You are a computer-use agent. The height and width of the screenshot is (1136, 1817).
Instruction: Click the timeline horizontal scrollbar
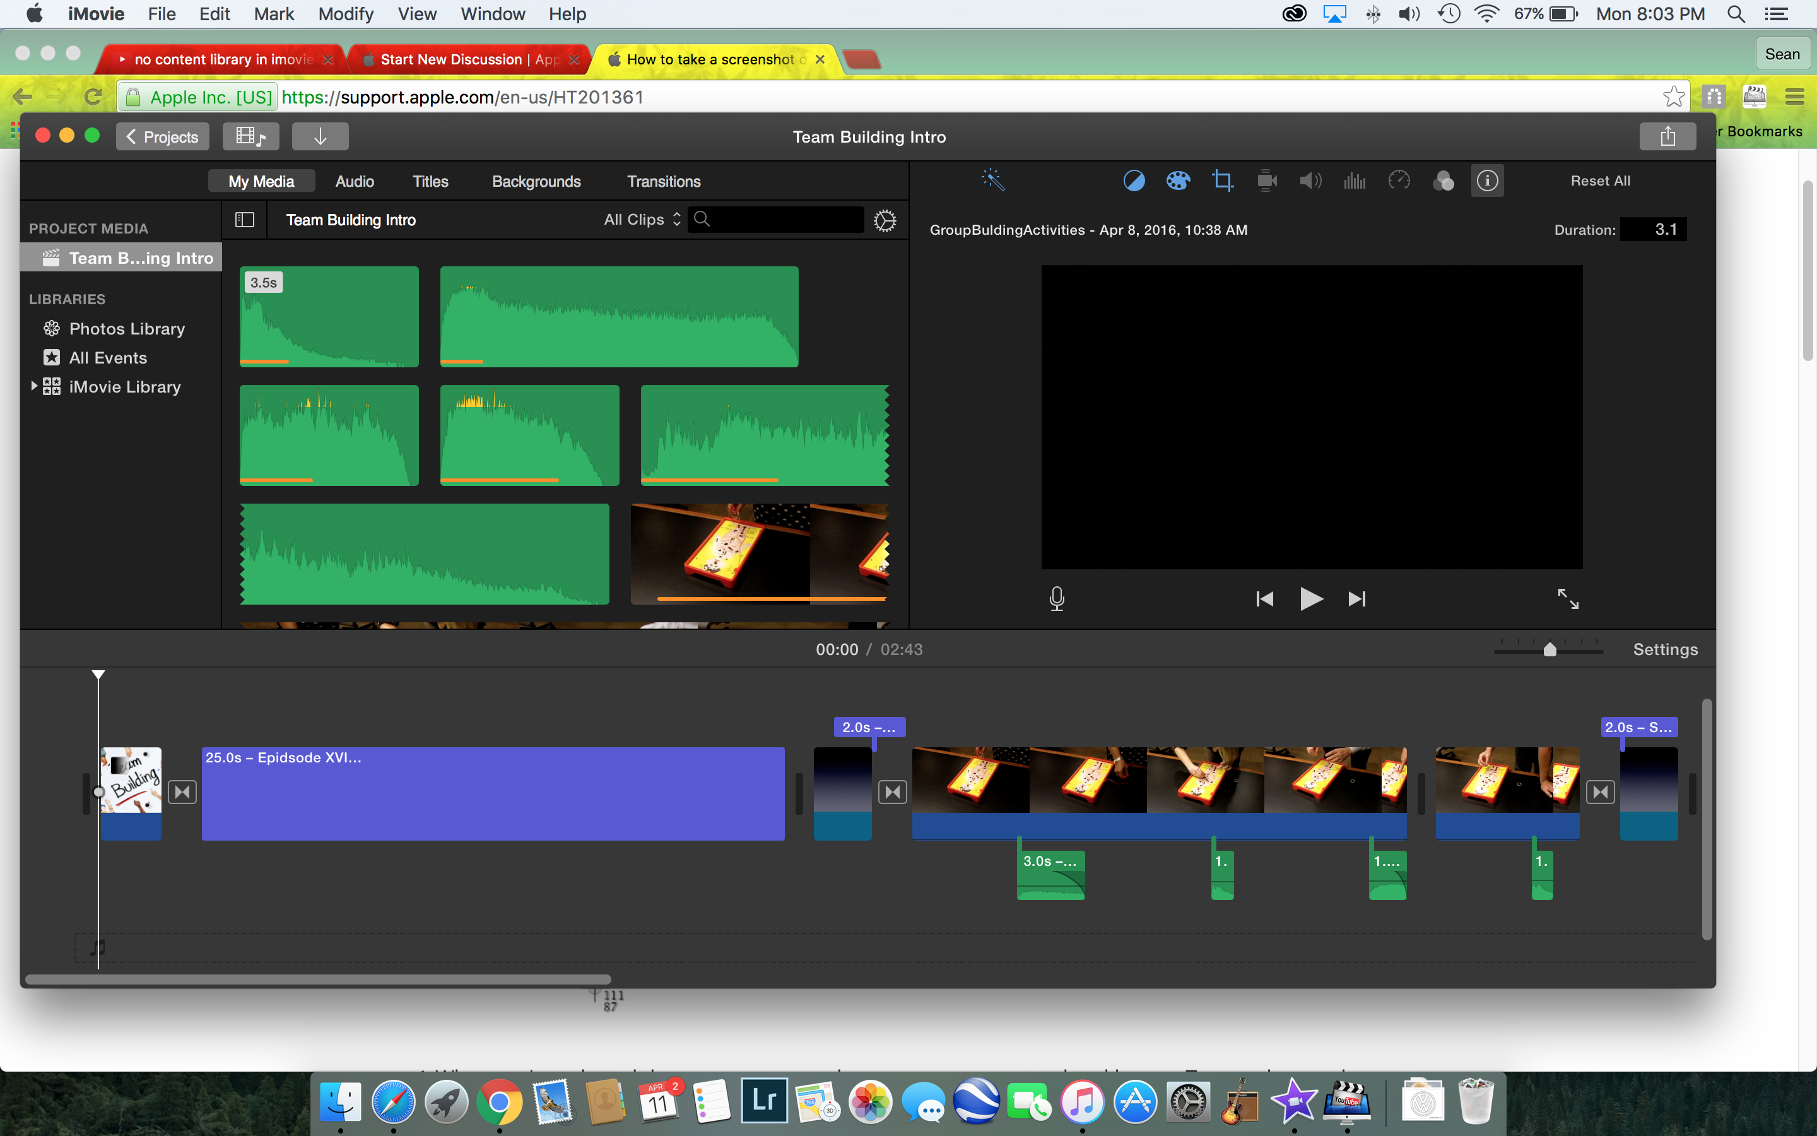pos(317,979)
